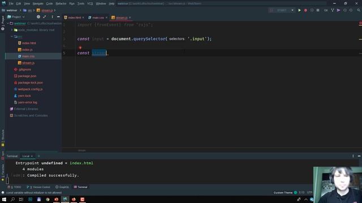362x203 pixels.
Task: Open the Favorites side tool window
Action: [x=3, y=173]
